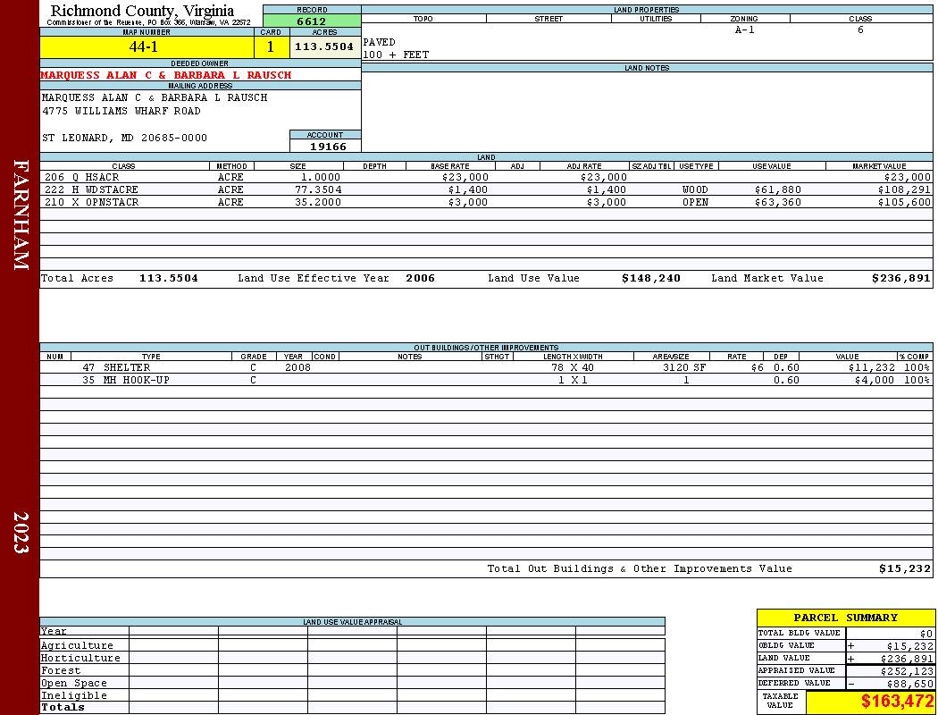The height and width of the screenshot is (715, 938).
Task: Click the LAND USE VALUE APPRAISAL header
Action: coord(352,622)
